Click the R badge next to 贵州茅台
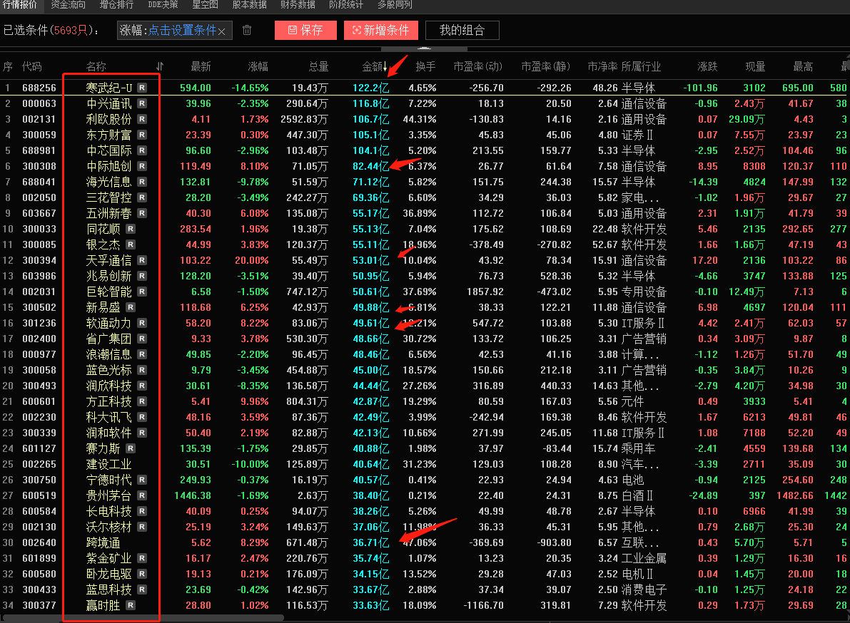 click(x=141, y=496)
